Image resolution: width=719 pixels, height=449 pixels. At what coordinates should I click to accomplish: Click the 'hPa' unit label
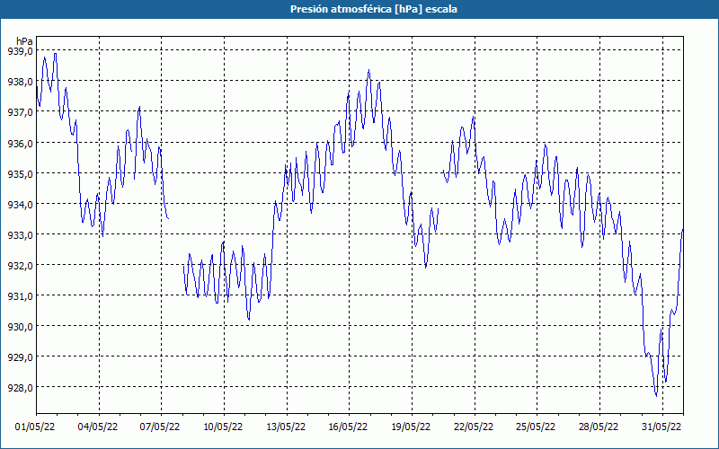[24, 41]
